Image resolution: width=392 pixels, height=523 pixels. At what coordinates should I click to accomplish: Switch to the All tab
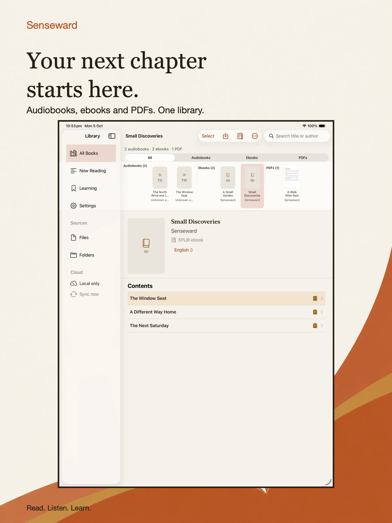coord(150,158)
